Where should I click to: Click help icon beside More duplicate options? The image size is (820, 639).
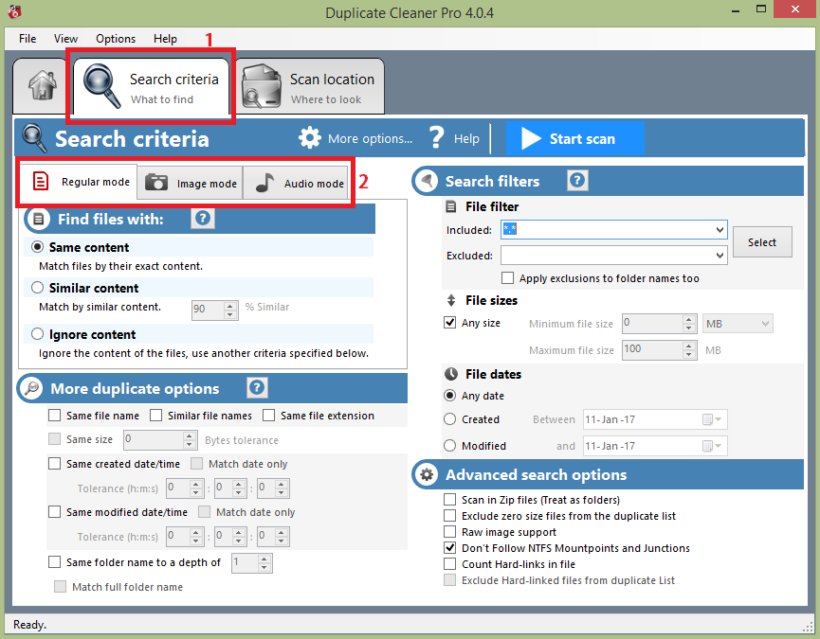(x=257, y=388)
